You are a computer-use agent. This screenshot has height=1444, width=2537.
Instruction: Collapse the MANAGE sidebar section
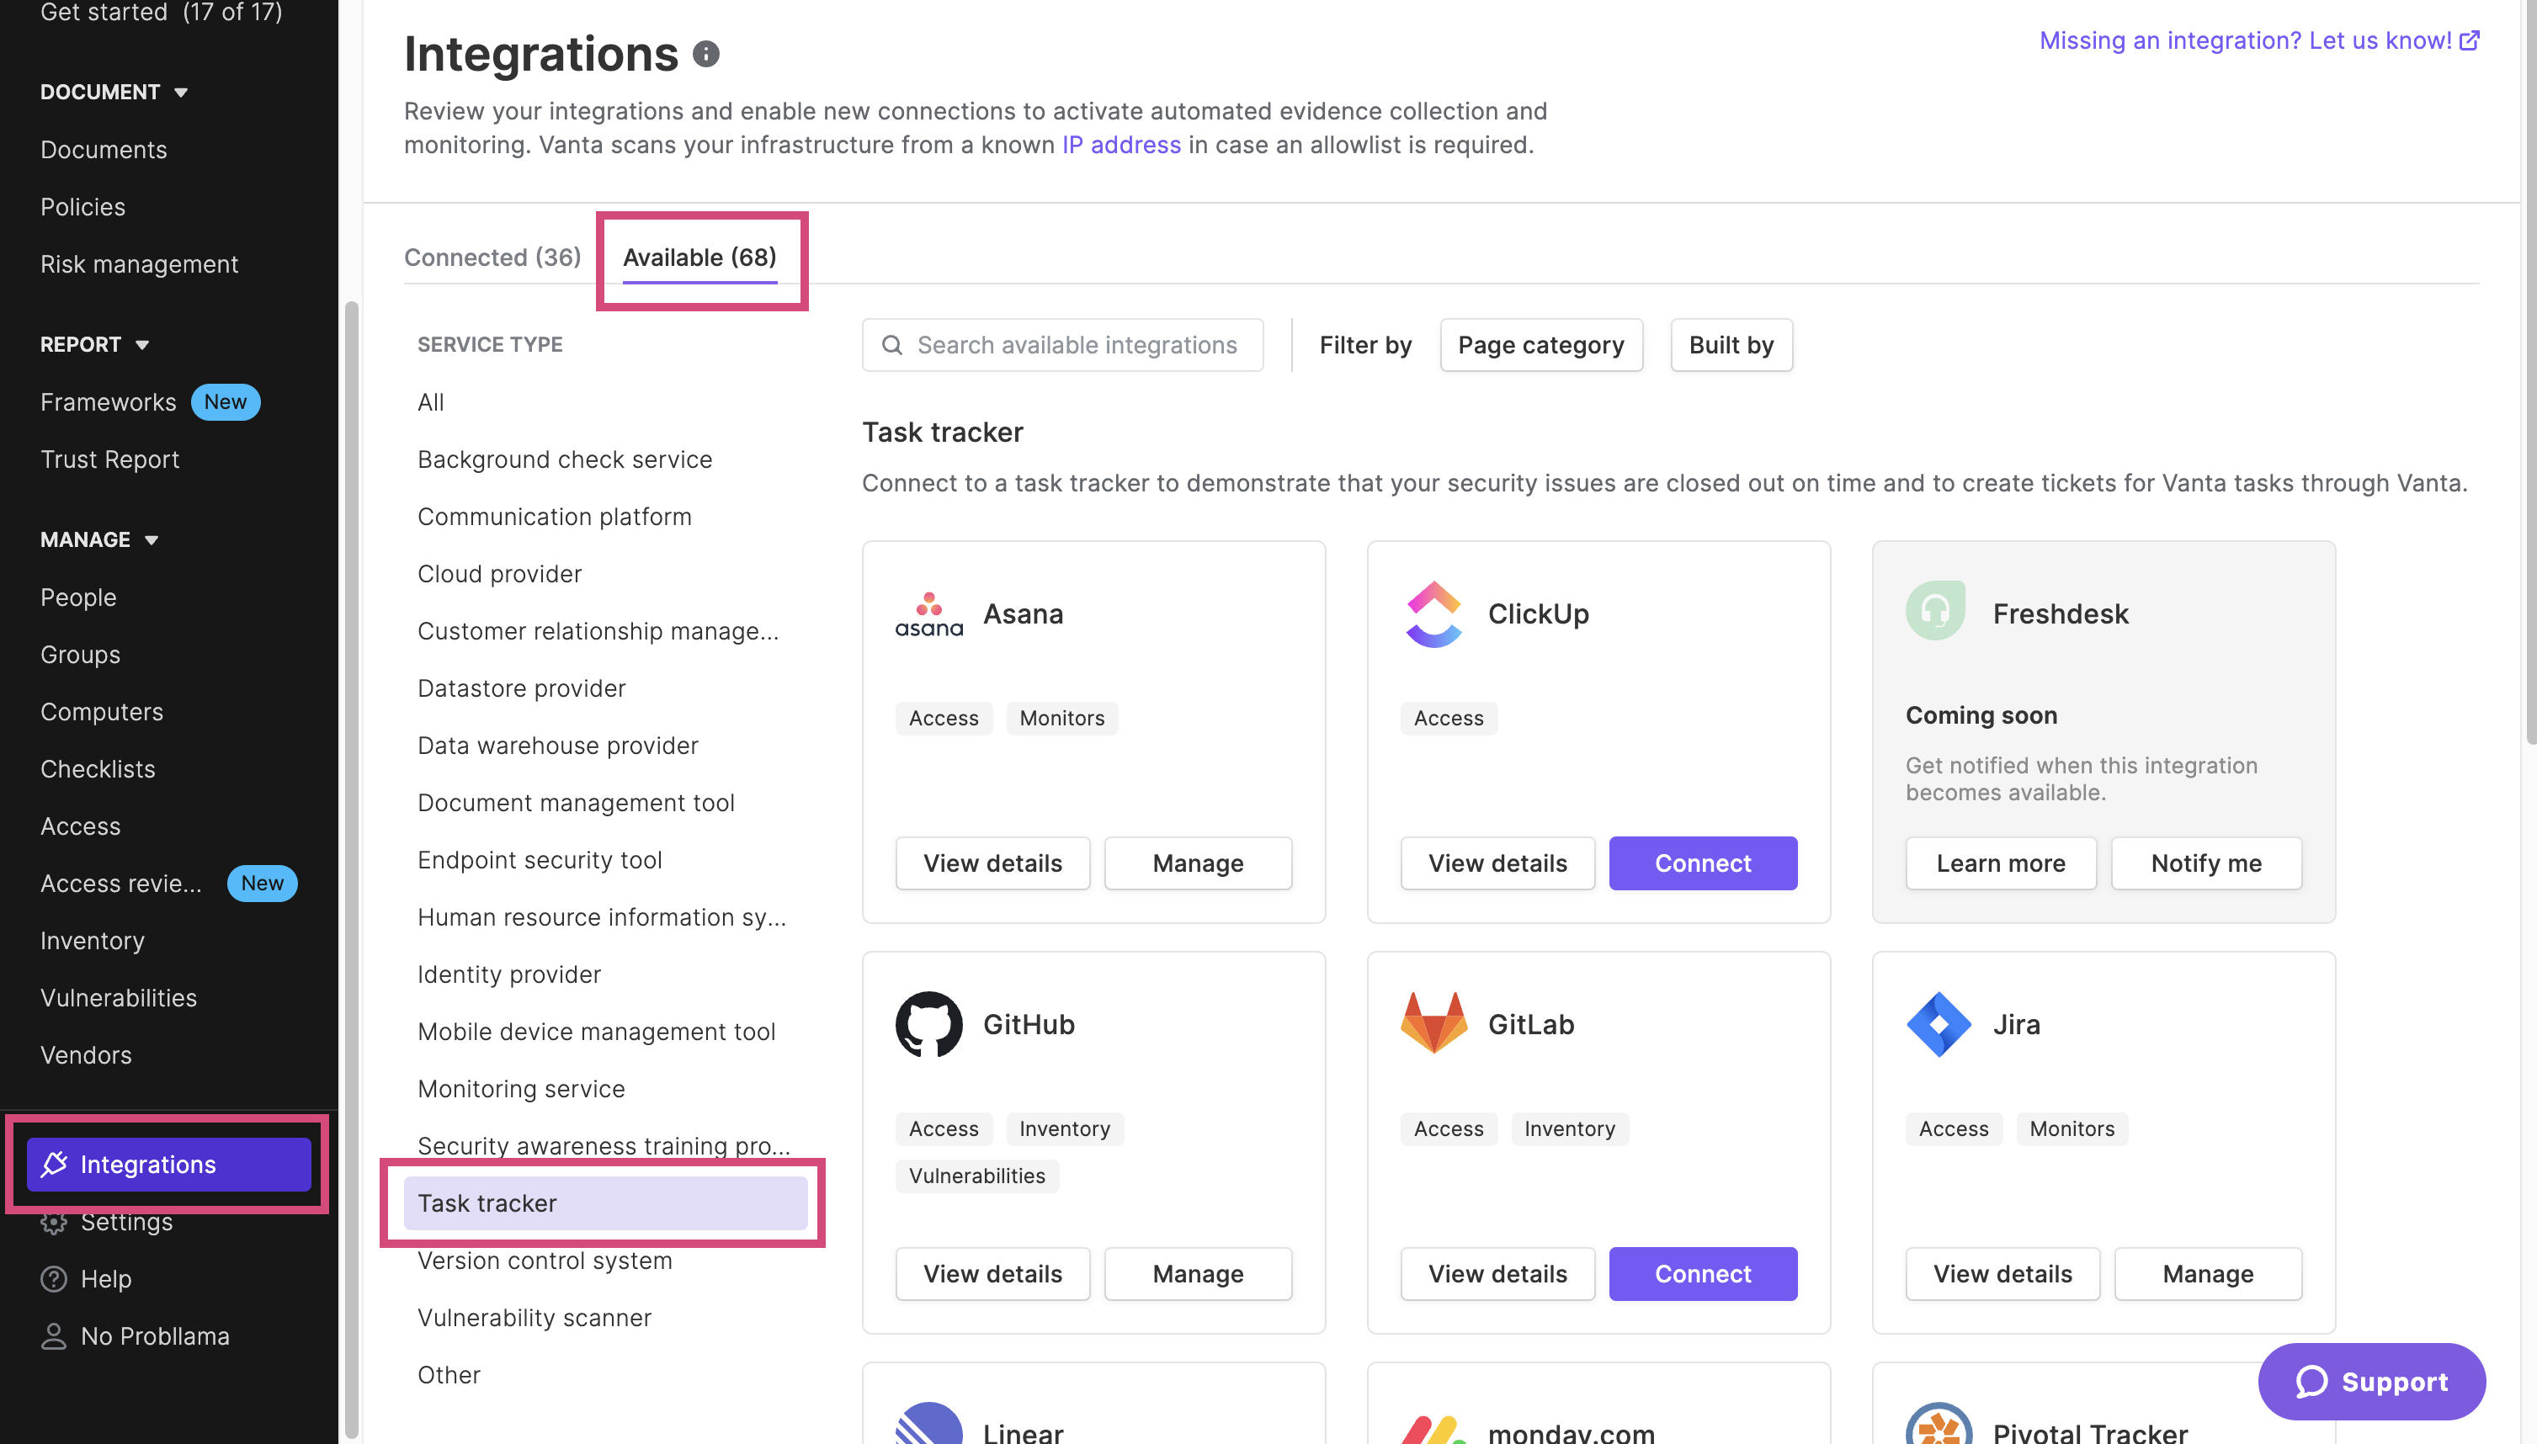[x=99, y=539]
